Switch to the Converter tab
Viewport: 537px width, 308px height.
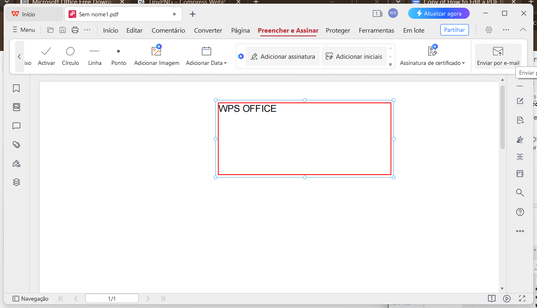[208, 30]
